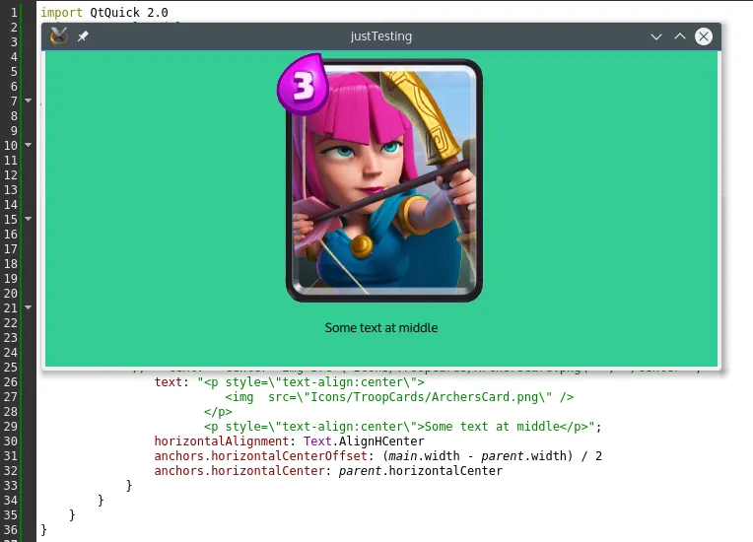
Task: Minimize the justTesting window
Action: (656, 36)
